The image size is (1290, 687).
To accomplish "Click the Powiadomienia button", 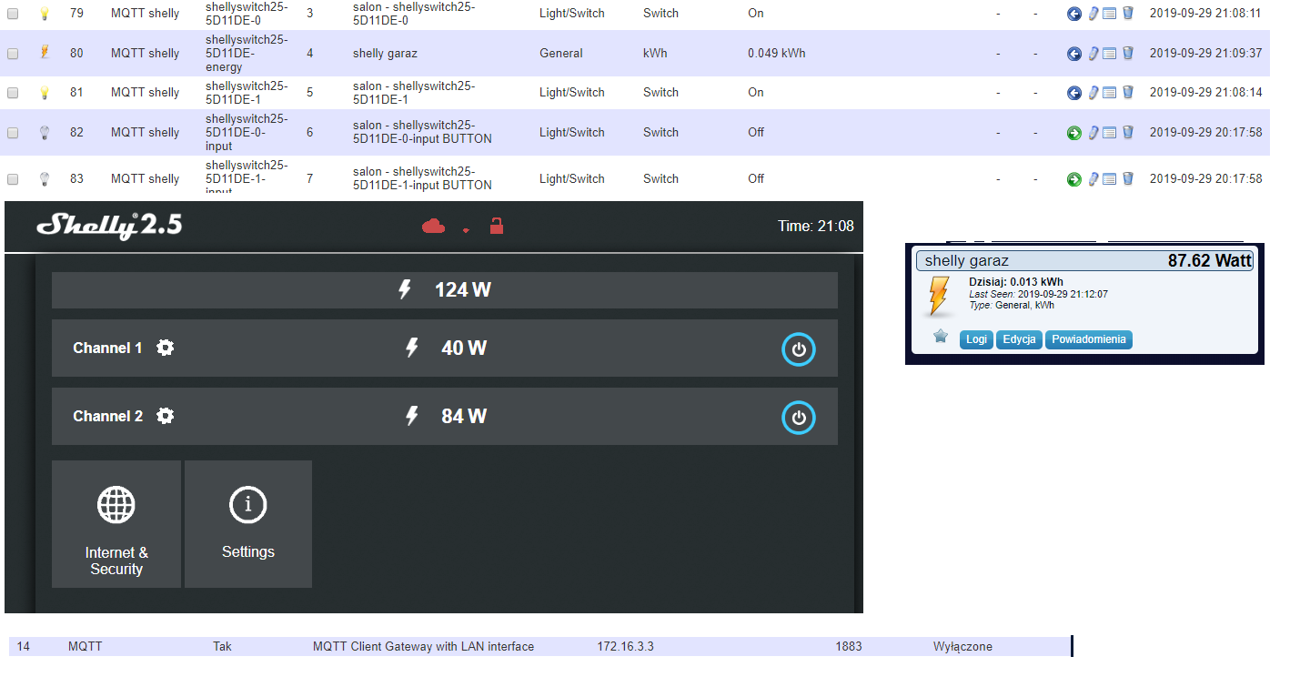I will [x=1089, y=339].
